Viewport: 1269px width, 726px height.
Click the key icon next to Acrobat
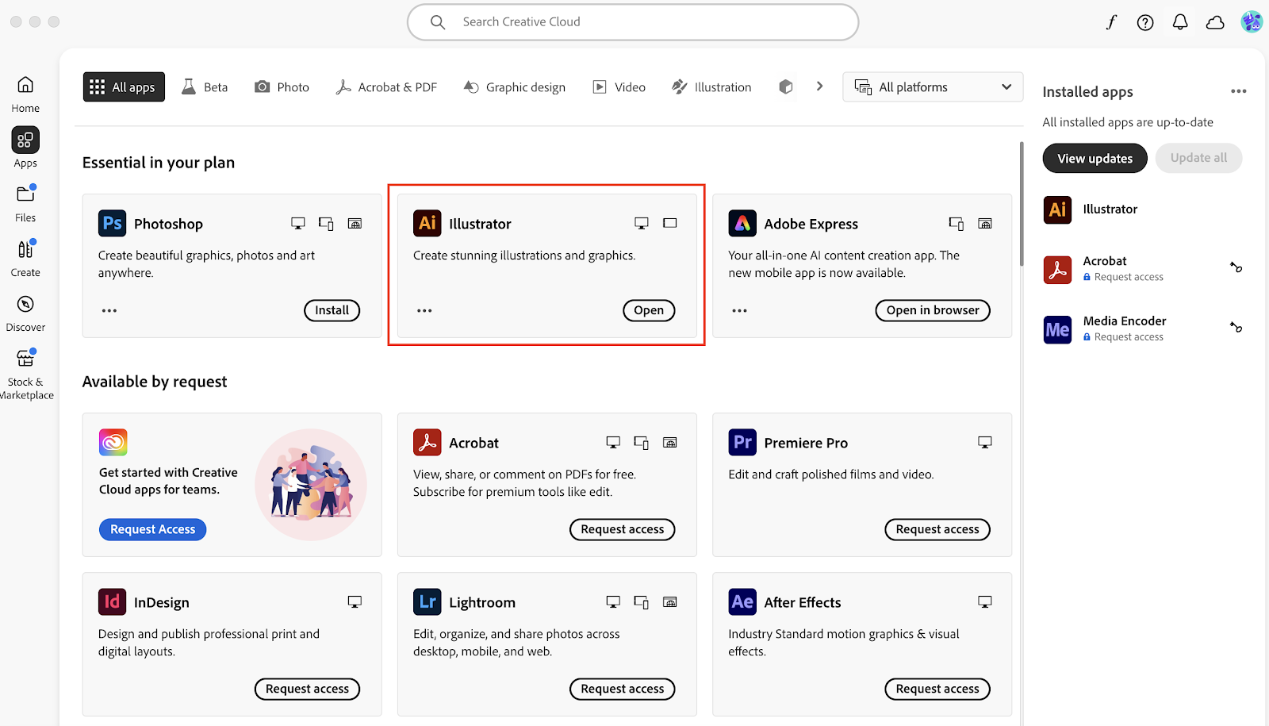(1236, 267)
